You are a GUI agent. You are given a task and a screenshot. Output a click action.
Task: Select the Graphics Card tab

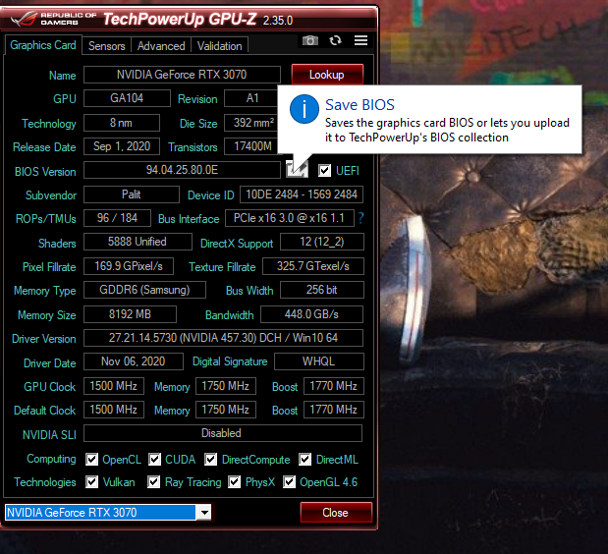pyautogui.click(x=43, y=45)
